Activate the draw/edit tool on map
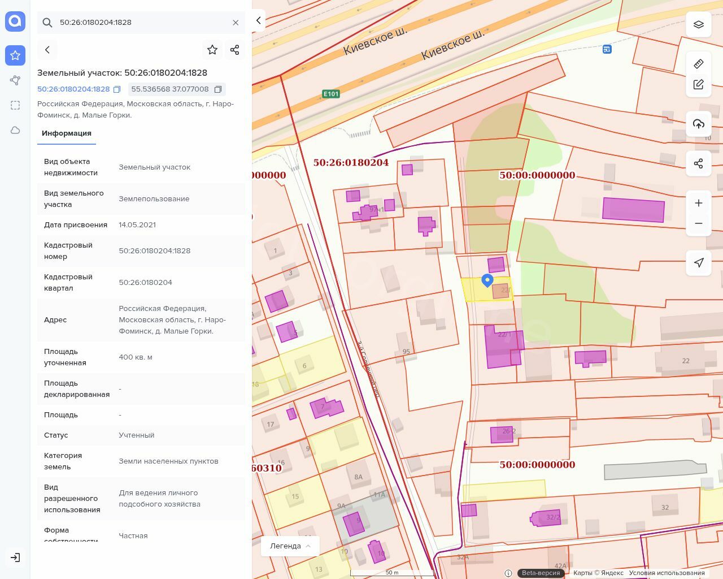Viewport: 723px width, 579px height. coord(699,84)
